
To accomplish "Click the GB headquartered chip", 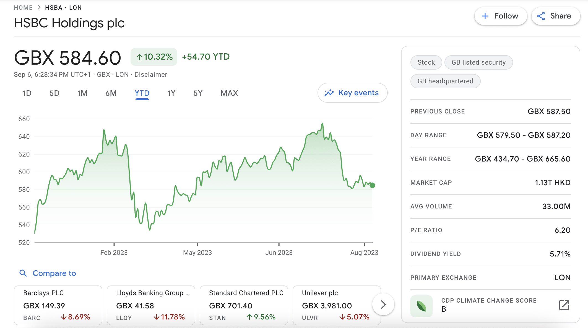I will point(445,81).
